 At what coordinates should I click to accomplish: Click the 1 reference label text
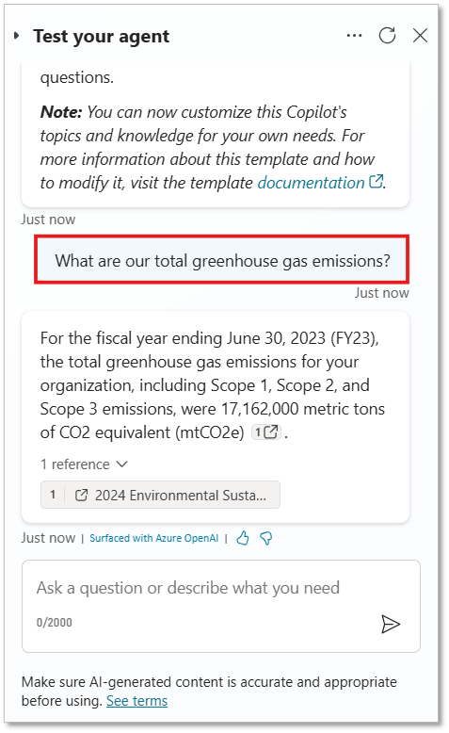74,464
